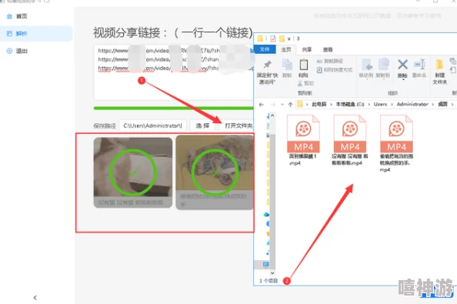
Task: Click the 重命名 rename icon
Action: pyautogui.click(x=419, y=65)
